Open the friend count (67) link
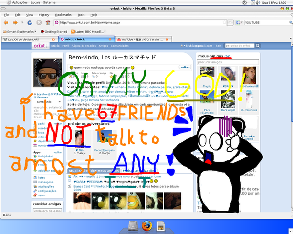 point(227,56)
